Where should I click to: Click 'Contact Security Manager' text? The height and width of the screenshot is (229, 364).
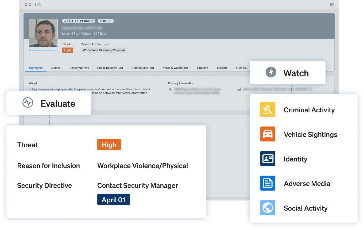(138, 185)
